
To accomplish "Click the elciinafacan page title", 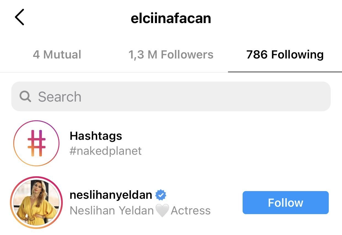I will pos(171,18).
